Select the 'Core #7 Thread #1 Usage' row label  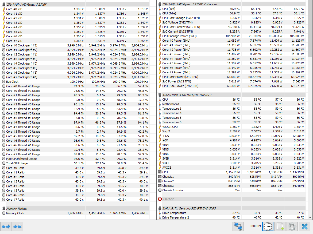[x=23, y=154]
